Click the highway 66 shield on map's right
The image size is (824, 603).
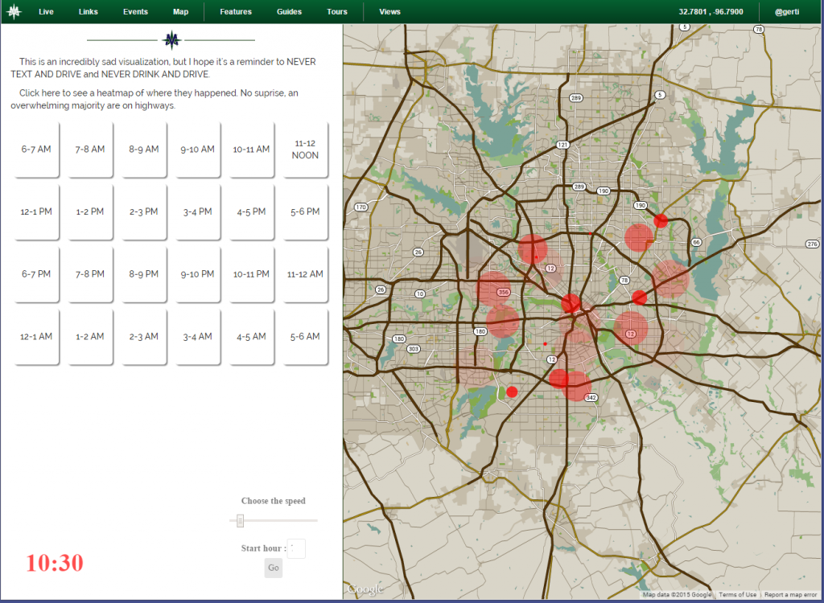pos(697,242)
